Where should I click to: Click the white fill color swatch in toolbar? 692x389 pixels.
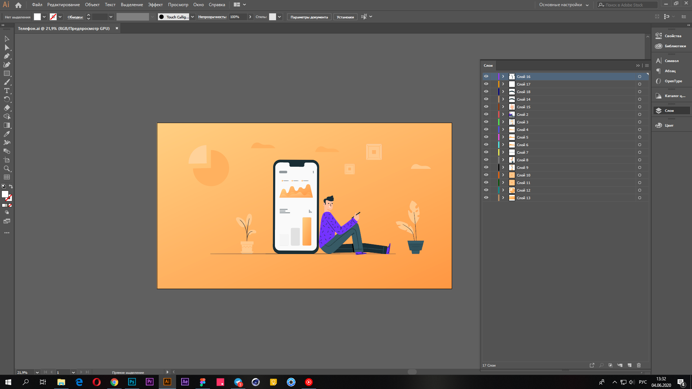(x=5, y=194)
